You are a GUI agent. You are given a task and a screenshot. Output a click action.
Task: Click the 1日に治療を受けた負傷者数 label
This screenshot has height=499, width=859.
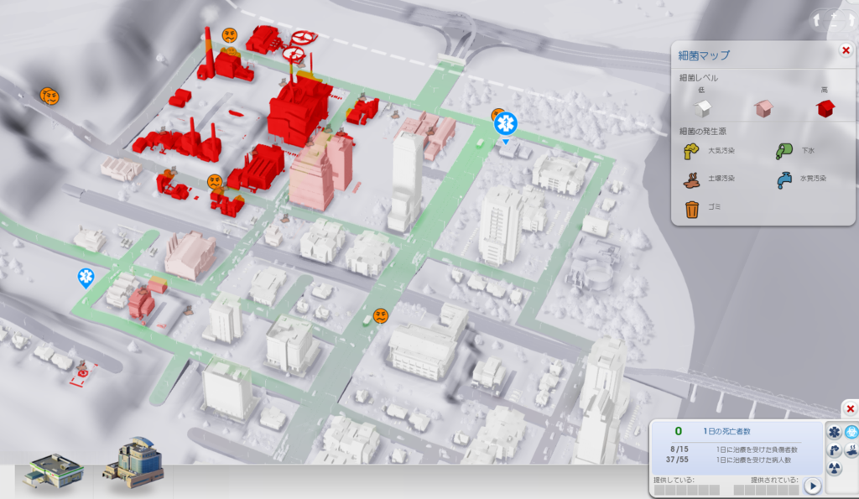(757, 450)
